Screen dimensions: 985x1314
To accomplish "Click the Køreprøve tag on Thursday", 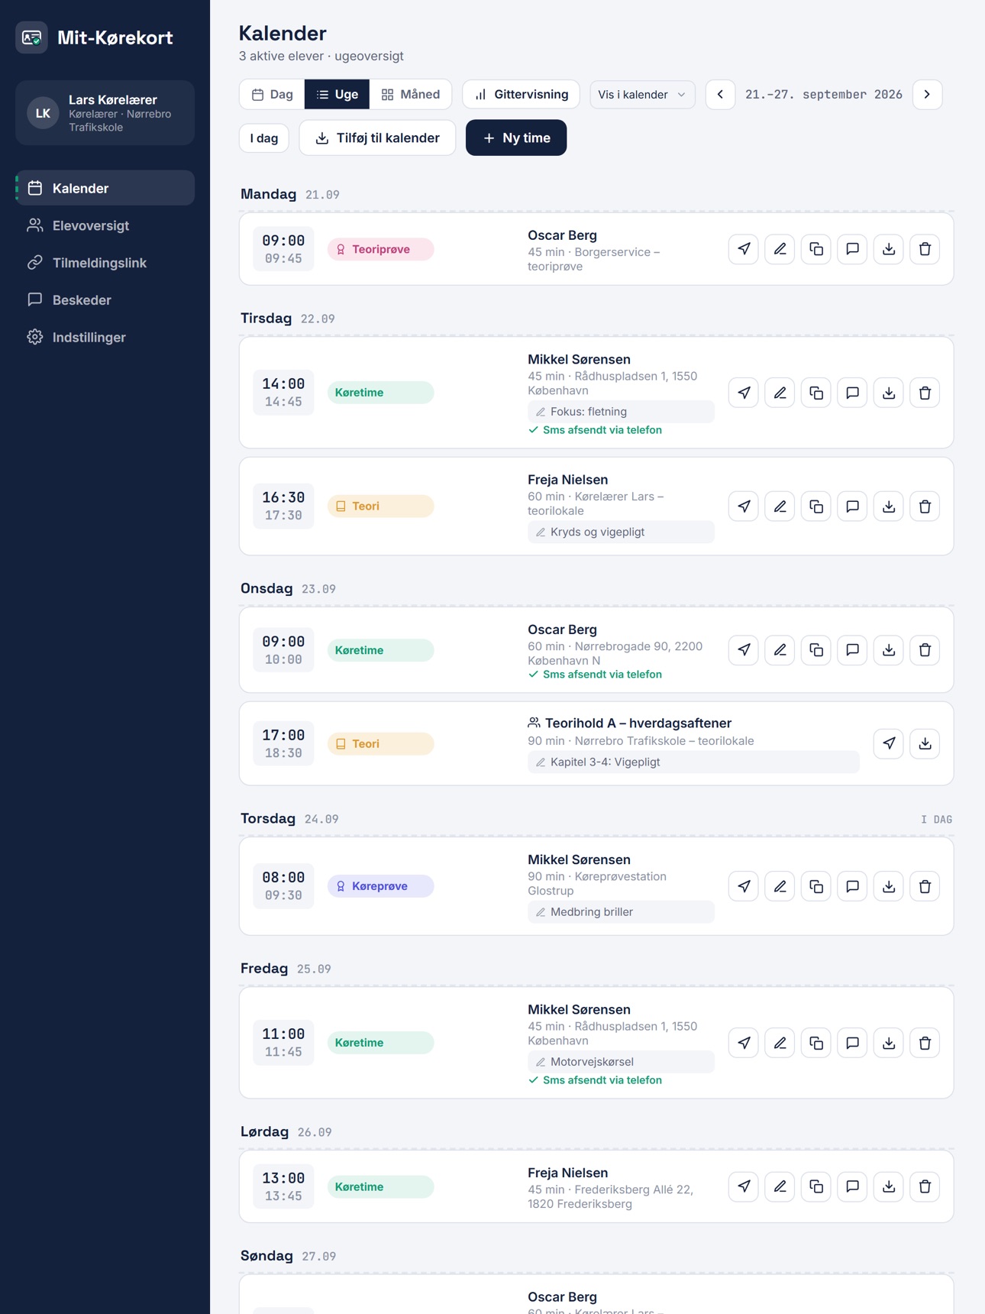I will click(x=380, y=886).
